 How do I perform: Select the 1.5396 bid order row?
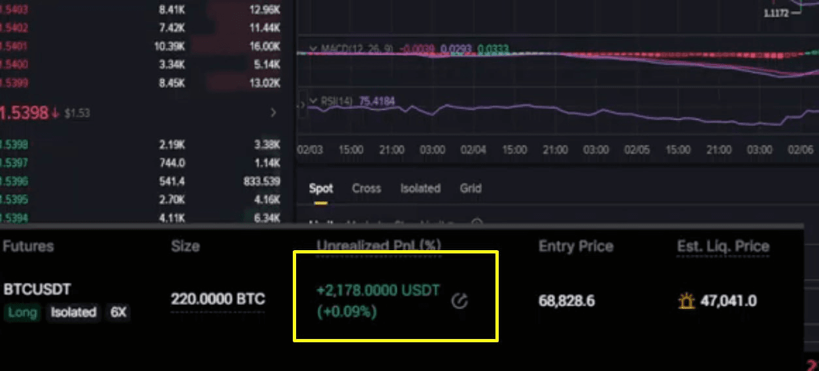[x=141, y=181]
